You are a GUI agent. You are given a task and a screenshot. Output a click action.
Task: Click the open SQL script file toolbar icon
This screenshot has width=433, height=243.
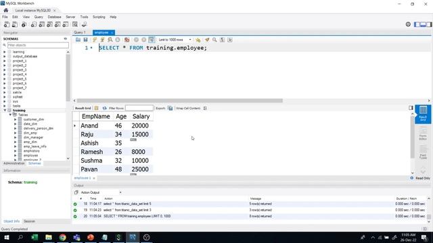(15, 24)
